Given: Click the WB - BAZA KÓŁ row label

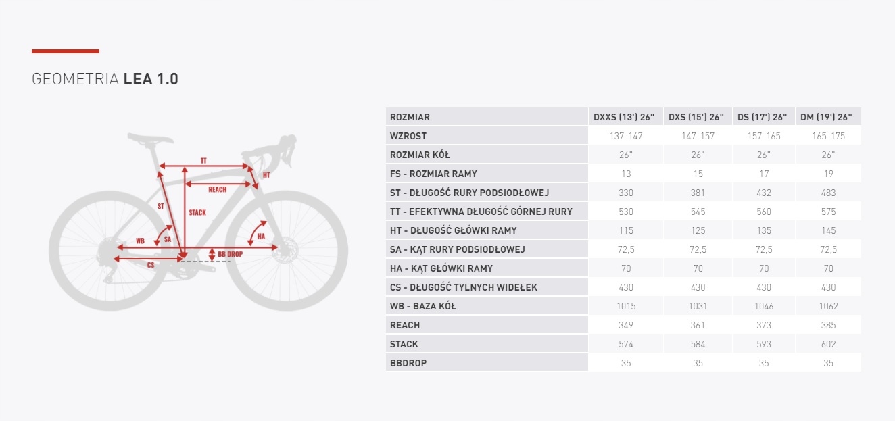Looking at the screenshot, I should 423,306.
